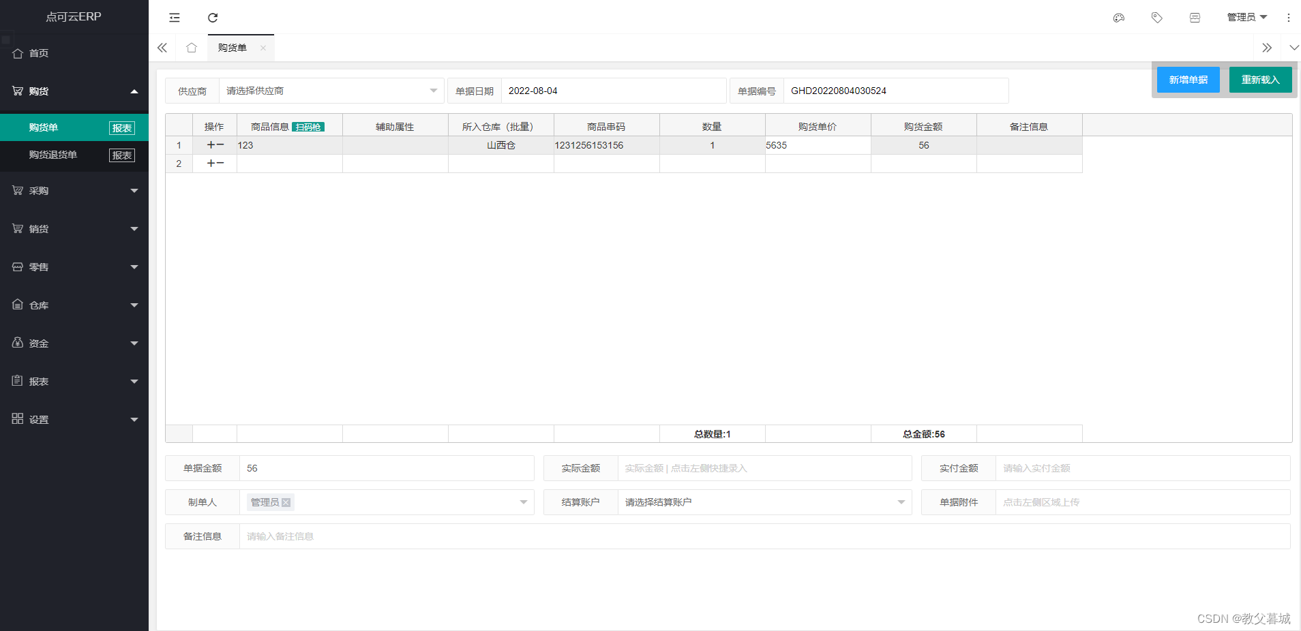Open the note icon next to 管理员
1301x631 pixels.
pyautogui.click(x=1195, y=18)
